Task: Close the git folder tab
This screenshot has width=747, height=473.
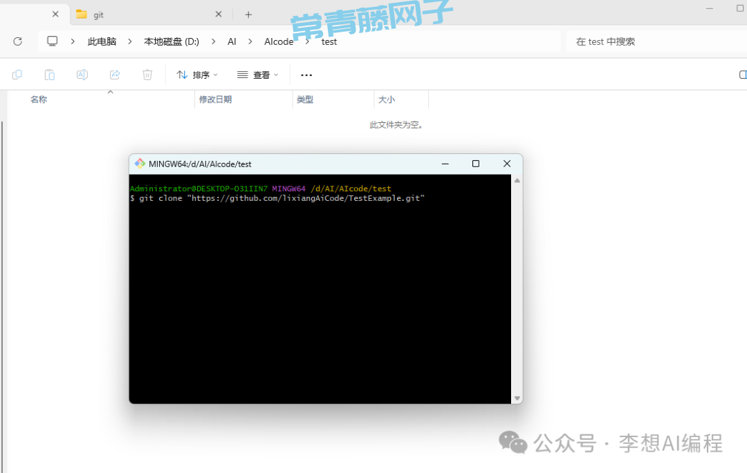Action: point(219,15)
